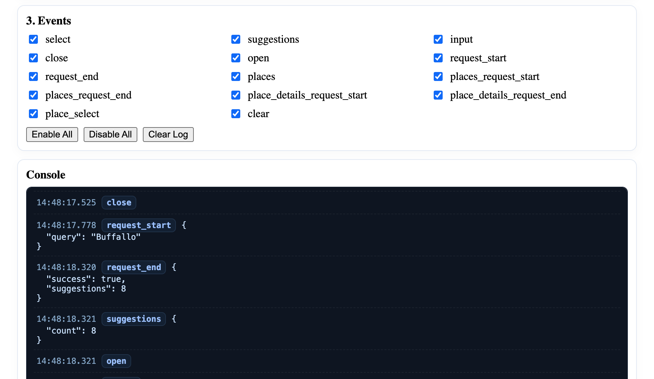The height and width of the screenshot is (379, 654).
Task: Toggle the place_select event checkbox
Action: (33, 114)
